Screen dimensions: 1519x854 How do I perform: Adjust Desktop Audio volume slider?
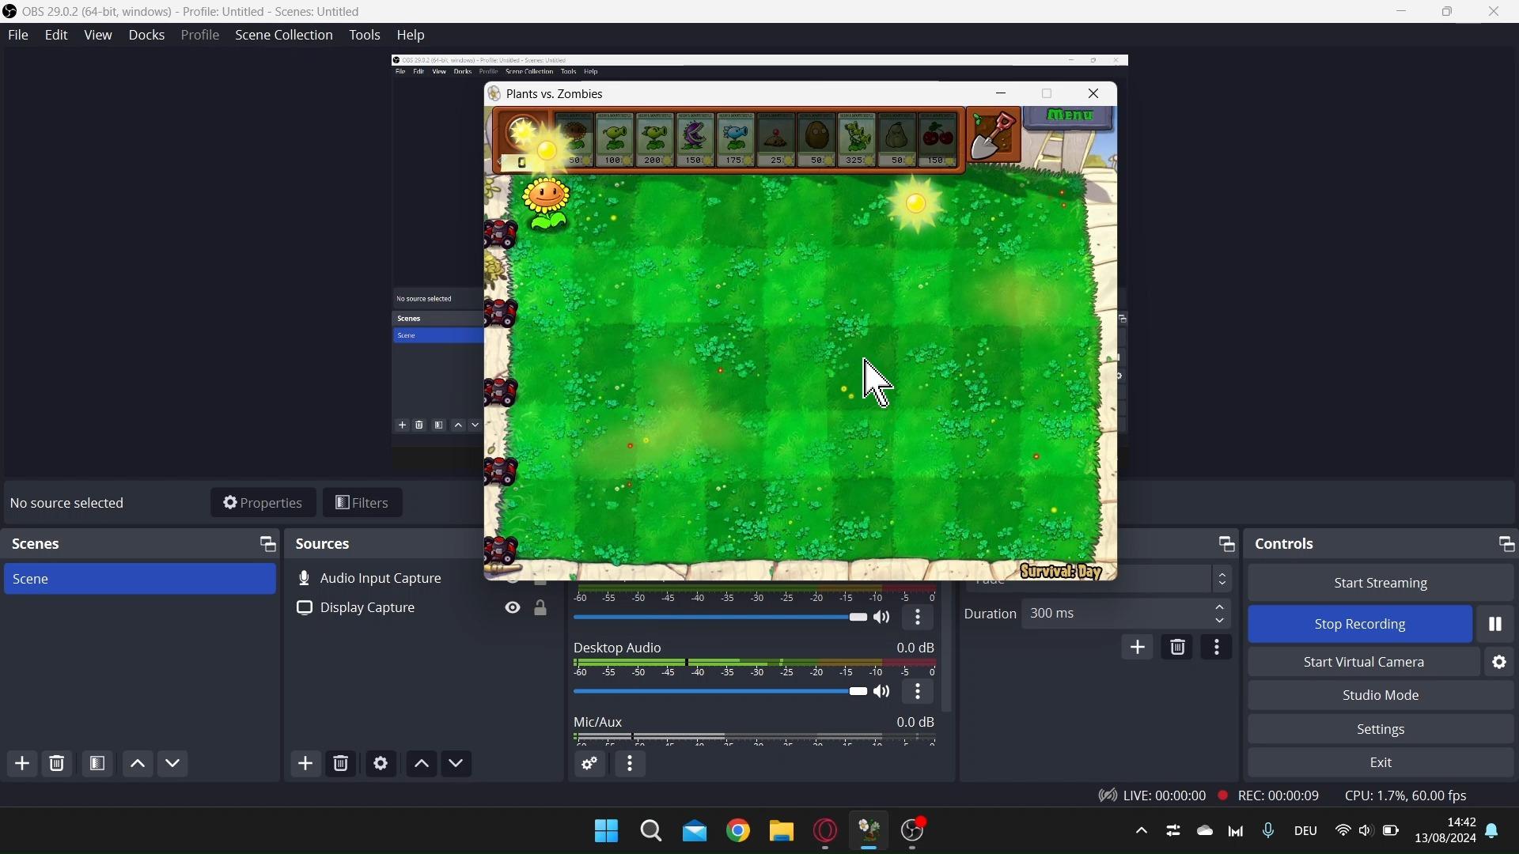click(721, 693)
